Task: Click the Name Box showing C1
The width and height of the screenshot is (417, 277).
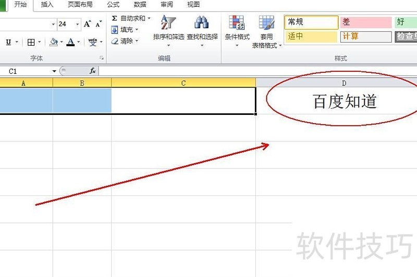Action: click(x=25, y=71)
